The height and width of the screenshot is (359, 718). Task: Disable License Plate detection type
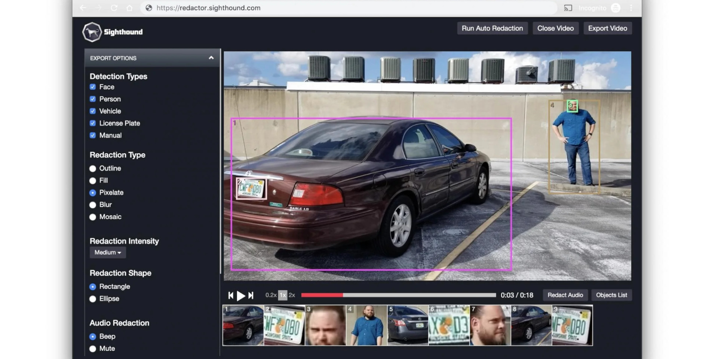[93, 123]
